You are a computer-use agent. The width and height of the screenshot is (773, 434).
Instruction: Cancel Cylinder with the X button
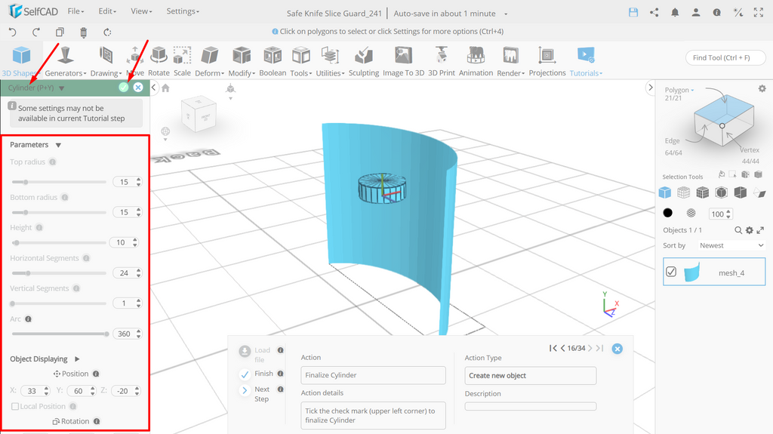(138, 88)
